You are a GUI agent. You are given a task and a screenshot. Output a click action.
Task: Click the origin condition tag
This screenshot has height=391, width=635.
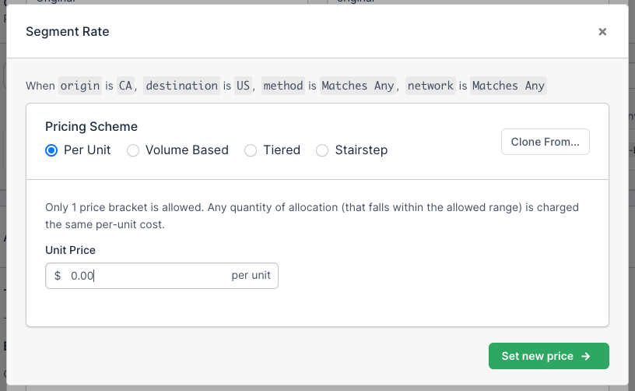81,86
